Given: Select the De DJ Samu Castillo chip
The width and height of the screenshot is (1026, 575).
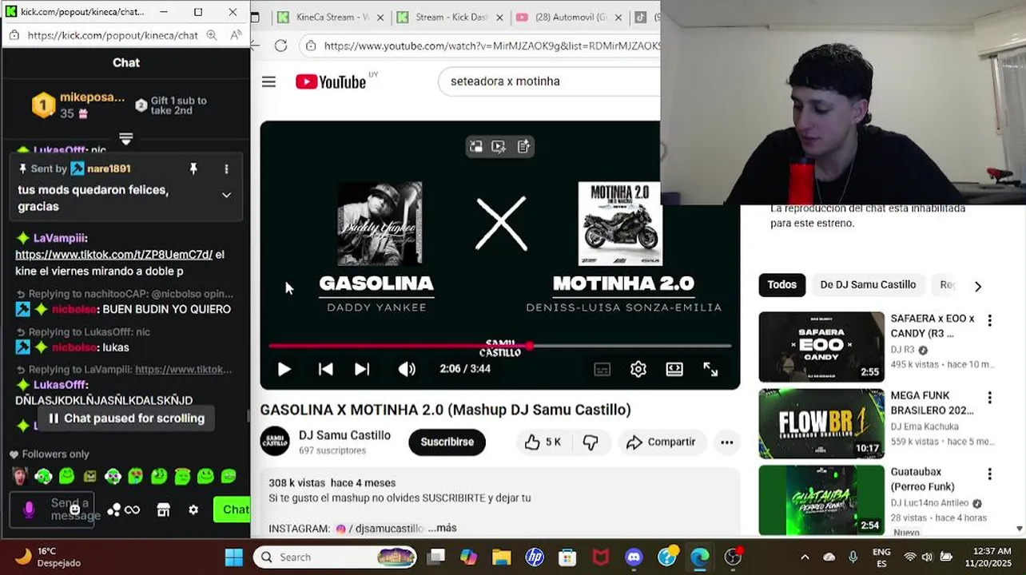Looking at the screenshot, I should click(x=868, y=284).
